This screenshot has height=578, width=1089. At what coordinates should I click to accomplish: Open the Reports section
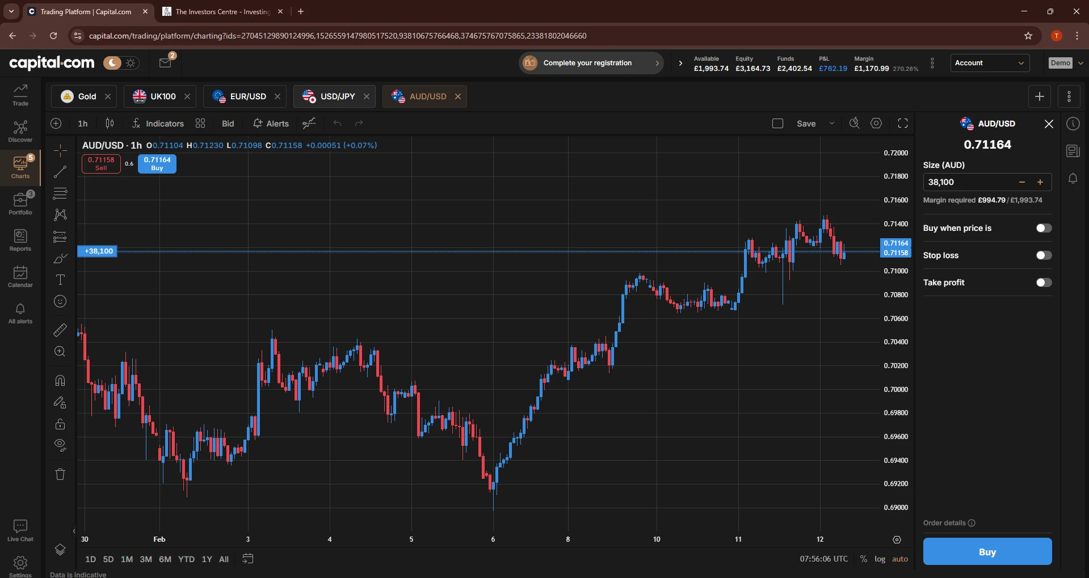[20, 240]
